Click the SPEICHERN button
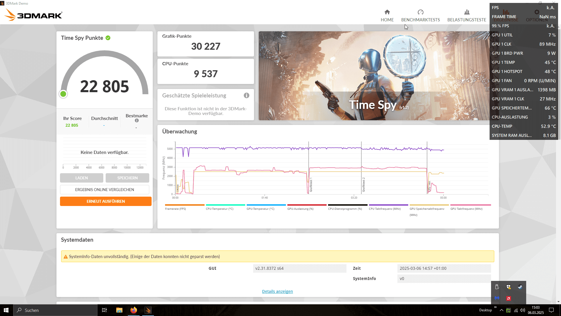 pyautogui.click(x=127, y=178)
